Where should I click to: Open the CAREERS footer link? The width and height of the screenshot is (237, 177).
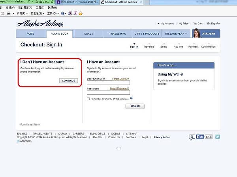78,134
